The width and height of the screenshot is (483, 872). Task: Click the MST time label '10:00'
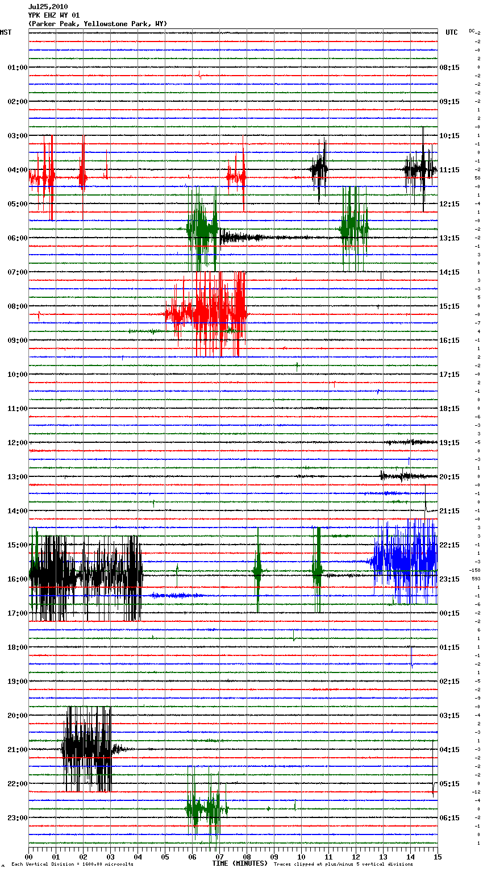tap(17, 375)
